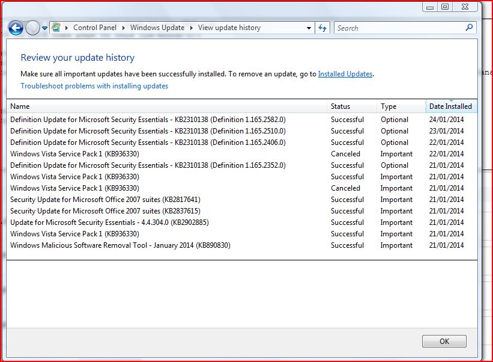Select Definition 1.165.2406.0 update row
Image resolution: width=493 pixels, height=362 pixels.
tap(241, 143)
